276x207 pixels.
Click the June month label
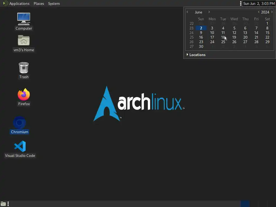[x=198, y=12]
